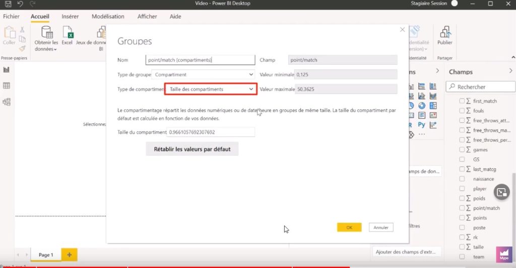Select the 100% stacked column chart visual
The width and height of the screenshot is (516, 268).
pos(433,86)
